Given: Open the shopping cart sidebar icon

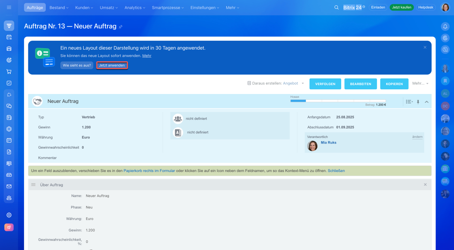Looking at the screenshot, I should click(x=9, y=72).
